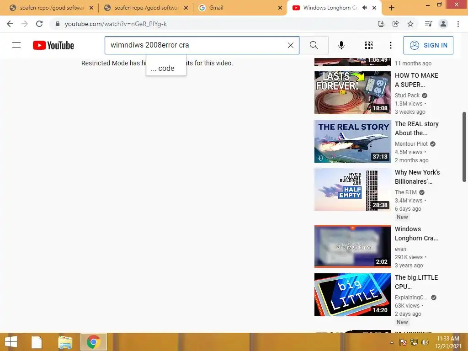
Task: Open the big LITTLE video thumbnail
Action: 352,295
